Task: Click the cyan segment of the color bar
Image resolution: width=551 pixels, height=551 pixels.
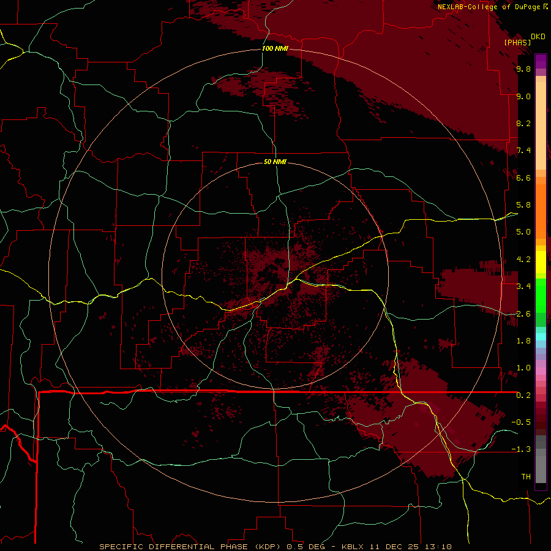Action: point(541,337)
